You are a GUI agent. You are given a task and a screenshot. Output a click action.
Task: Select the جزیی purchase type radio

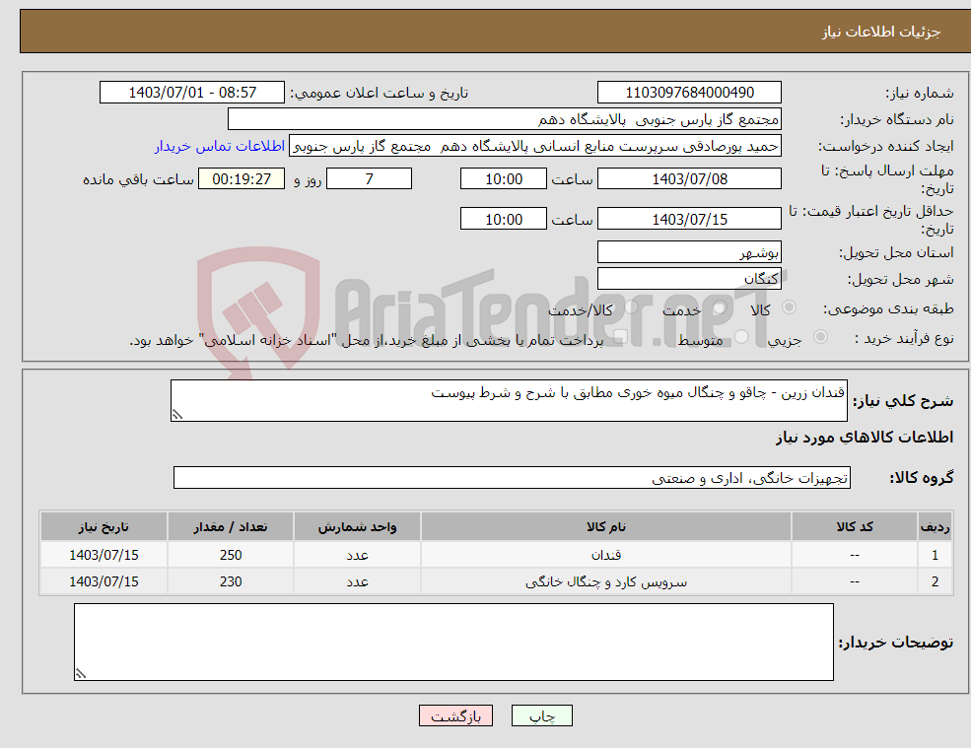coord(820,337)
